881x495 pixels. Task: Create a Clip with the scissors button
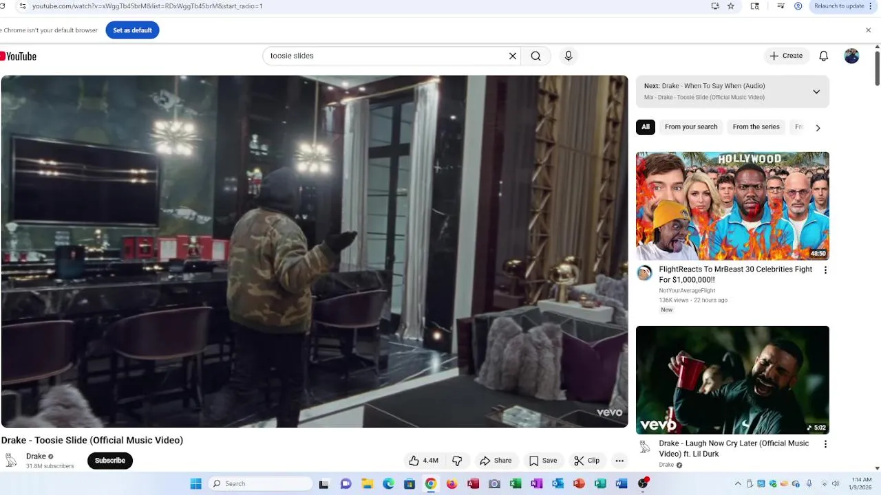pos(586,461)
